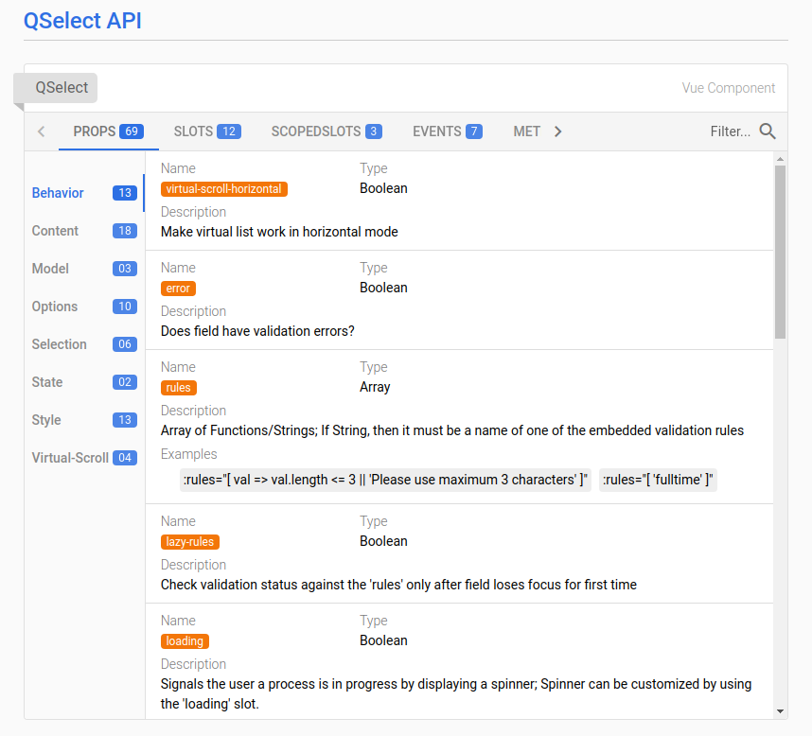The image size is (812, 736).
Task: Select the Behavior category in the sidebar
Action: point(58,193)
